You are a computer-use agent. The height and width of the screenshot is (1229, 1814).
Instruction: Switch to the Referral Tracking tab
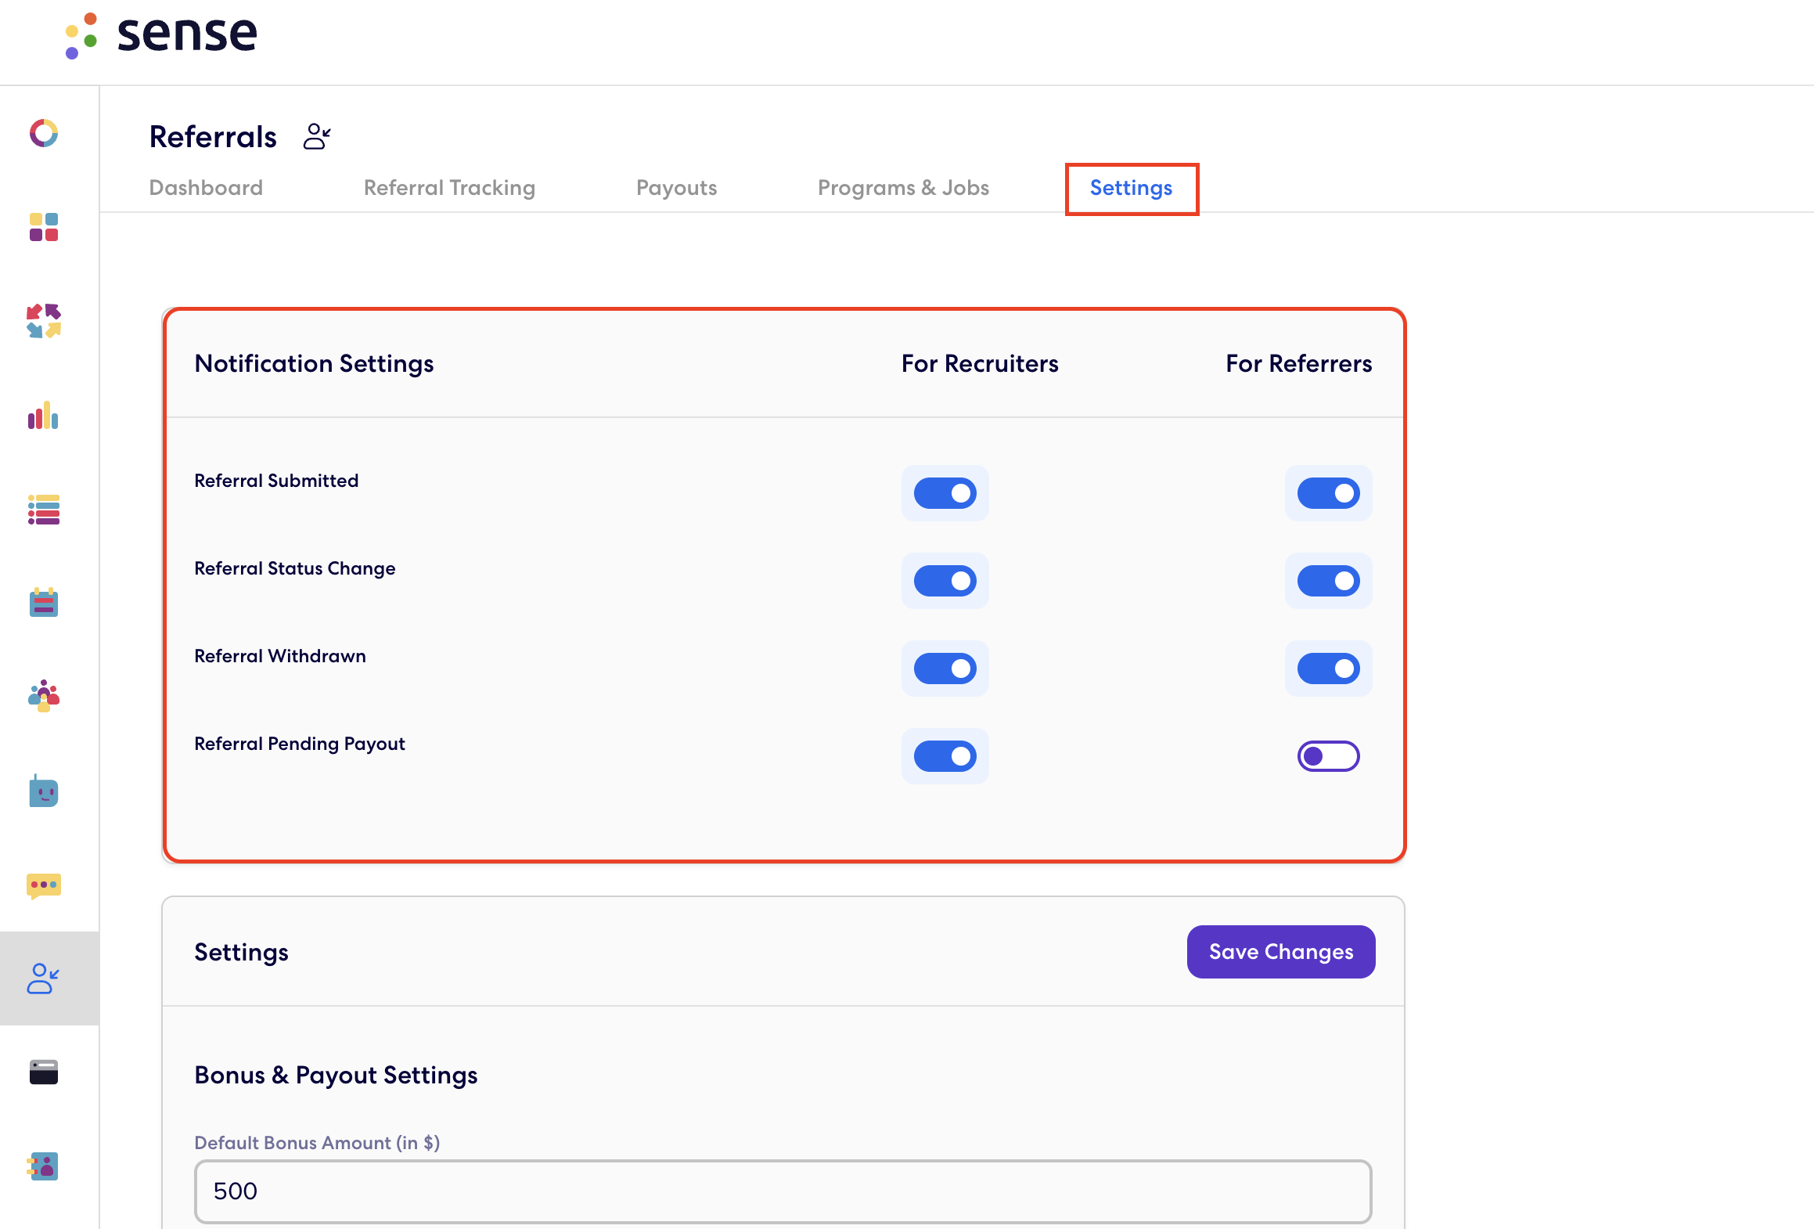pyautogui.click(x=449, y=188)
